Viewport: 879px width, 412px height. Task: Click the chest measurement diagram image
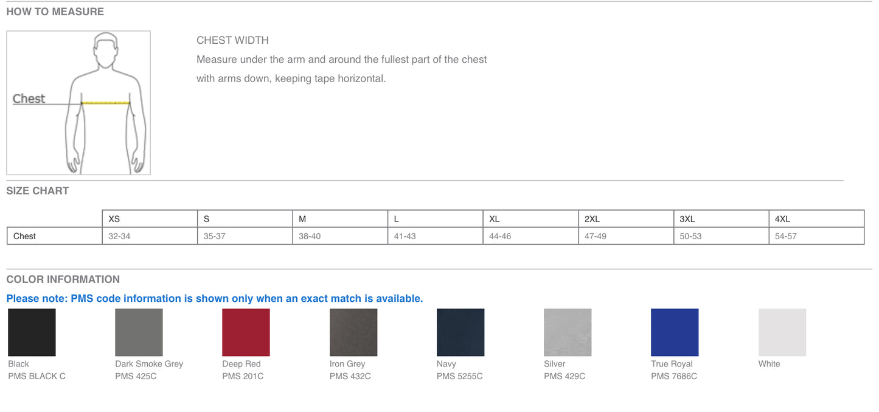coord(78,103)
